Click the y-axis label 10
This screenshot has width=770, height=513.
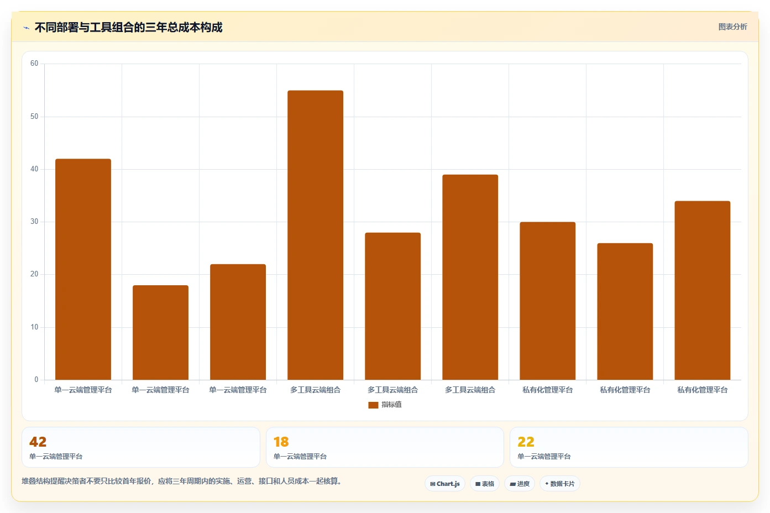[x=34, y=327]
